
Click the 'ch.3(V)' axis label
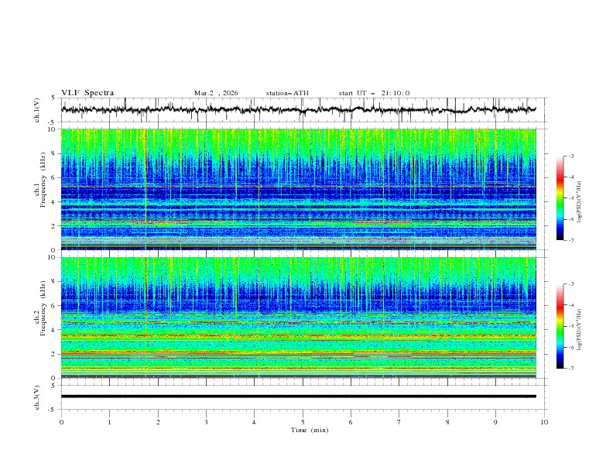coord(37,397)
